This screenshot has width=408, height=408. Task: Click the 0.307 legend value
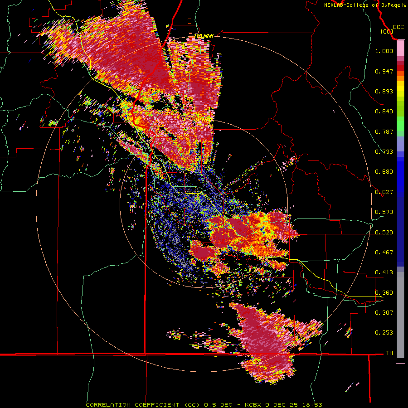pos(384,313)
